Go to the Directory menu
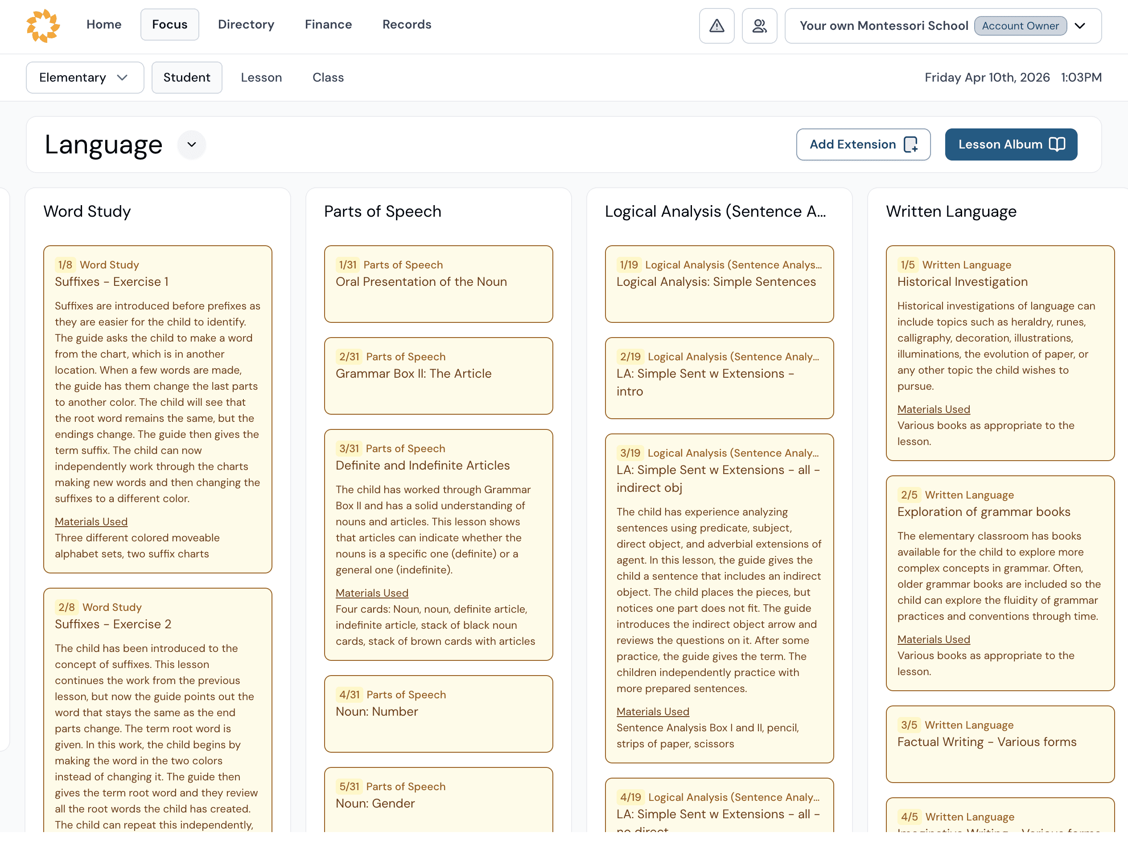Viewport: 1128px width, 841px height. [x=246, y=25]
